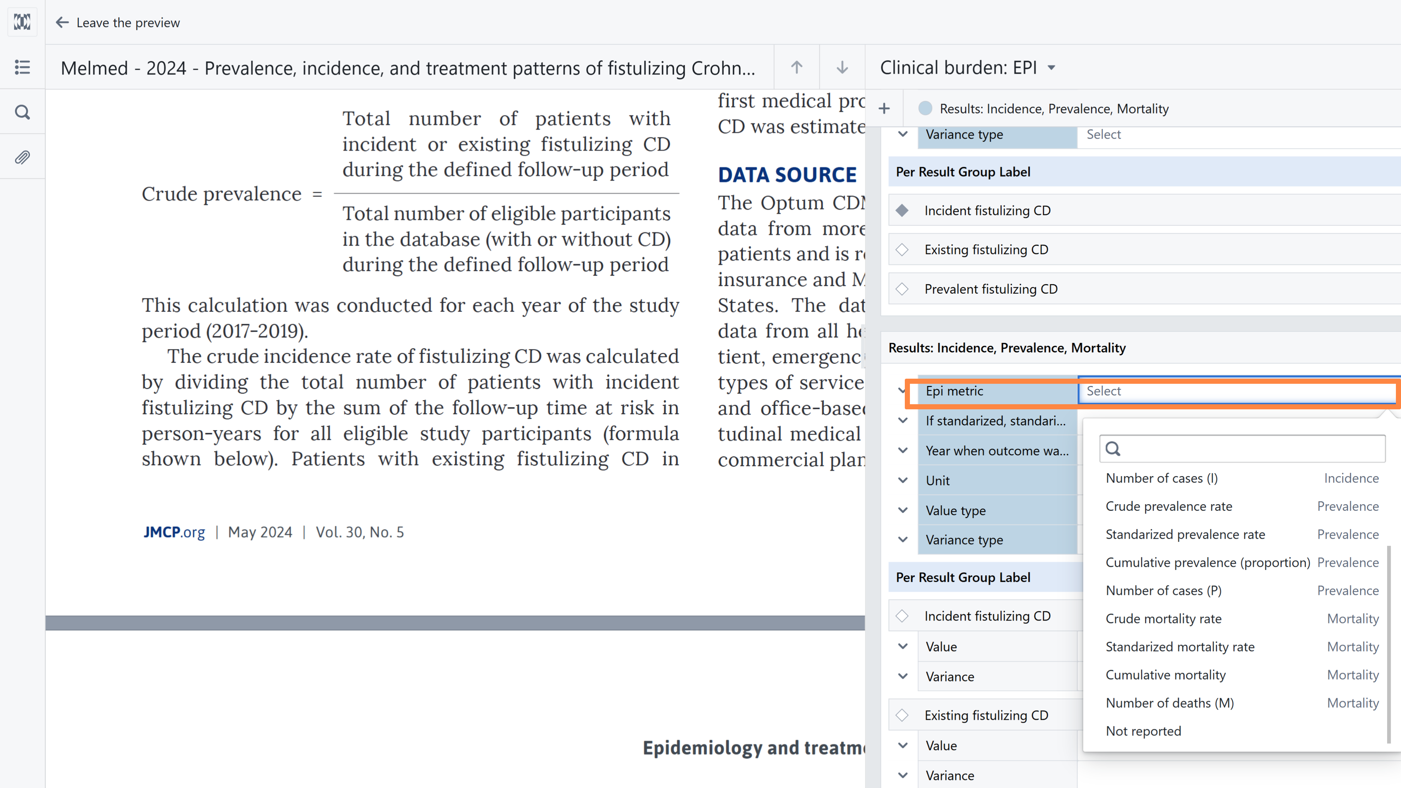
Task: Select Cumulative prevalence (proportion) option
Action: click(x=1242, y=562)
